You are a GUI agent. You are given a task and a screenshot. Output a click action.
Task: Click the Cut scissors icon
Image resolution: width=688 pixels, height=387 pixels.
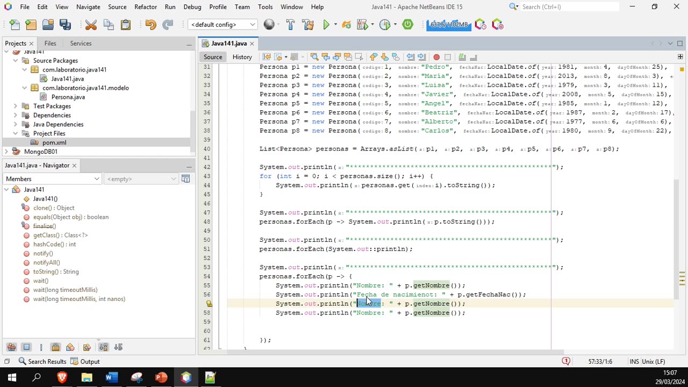point(91,25)
